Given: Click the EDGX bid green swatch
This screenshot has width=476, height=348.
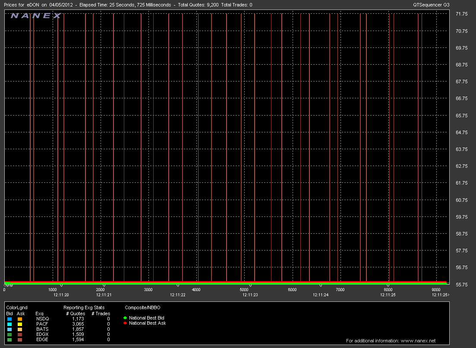Looking at the screenshot, I should [9, 334].
